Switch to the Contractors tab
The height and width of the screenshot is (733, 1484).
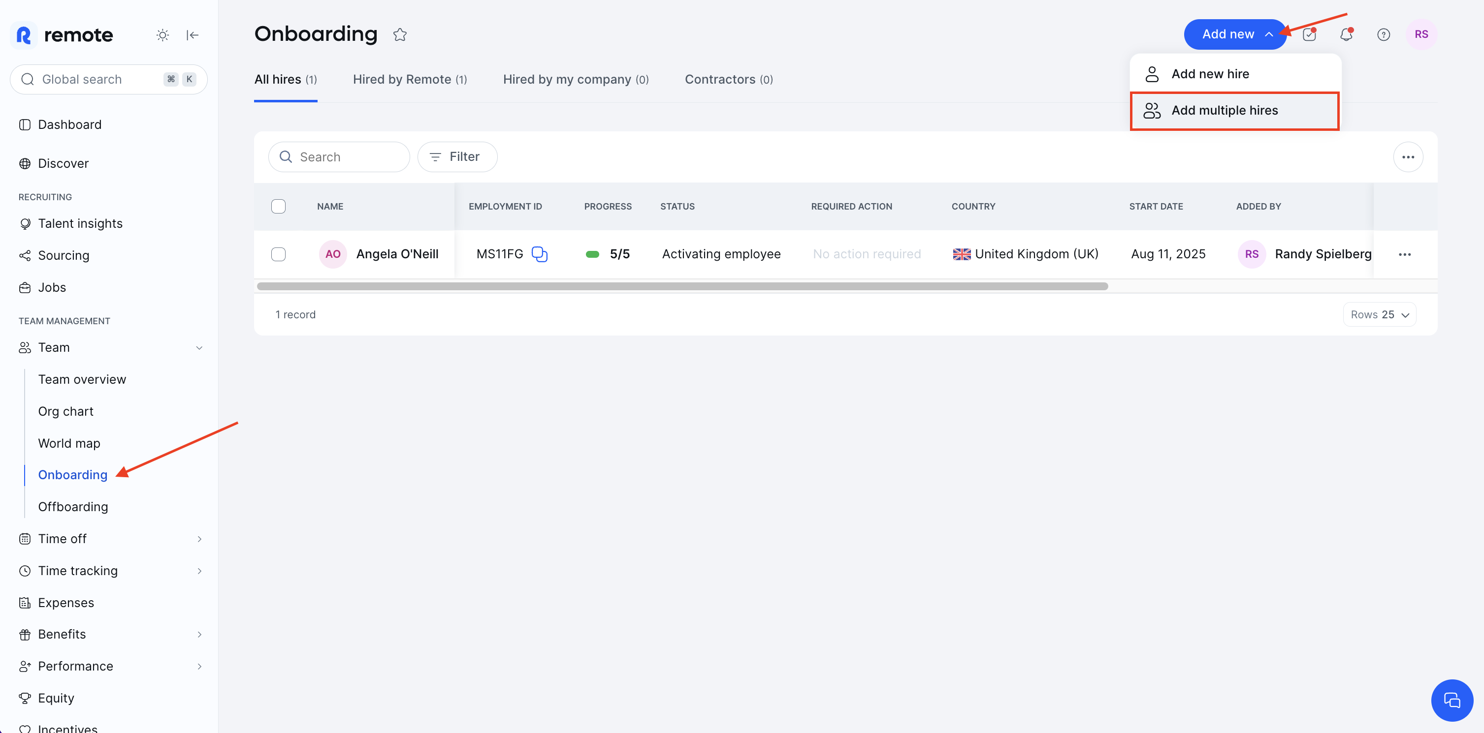pyautogui.click(x=729, y=80)
